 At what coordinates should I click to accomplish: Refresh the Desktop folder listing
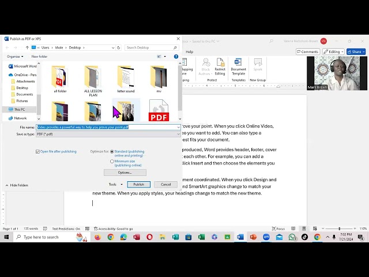coord(119,47)
